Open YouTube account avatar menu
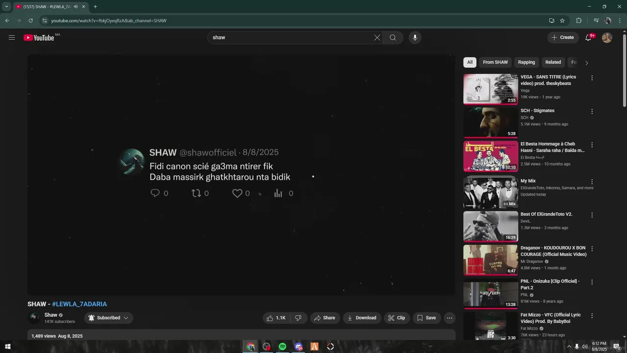 pos(607,37)
